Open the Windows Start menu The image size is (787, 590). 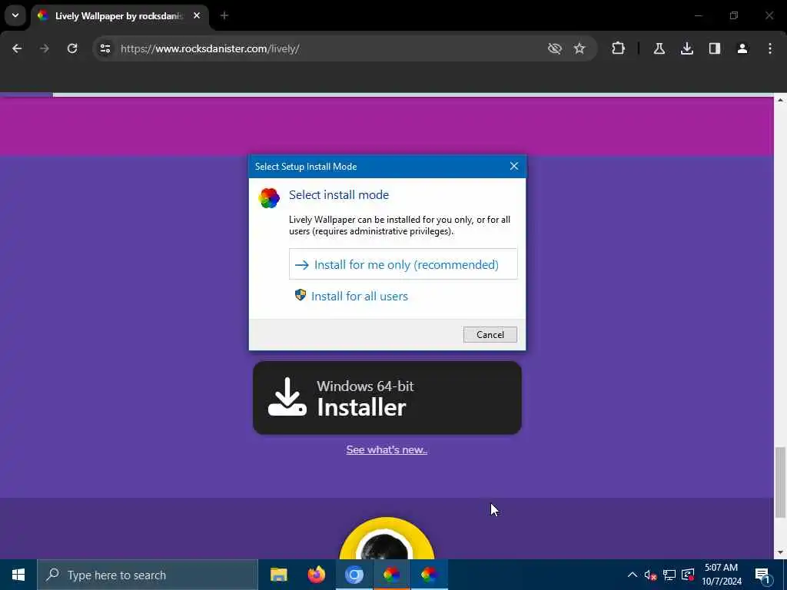(x=18, y=575)
